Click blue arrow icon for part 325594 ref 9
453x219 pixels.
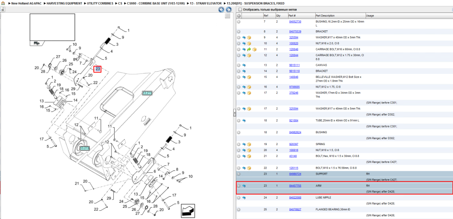pyautogui.click(x=244, y=38)
